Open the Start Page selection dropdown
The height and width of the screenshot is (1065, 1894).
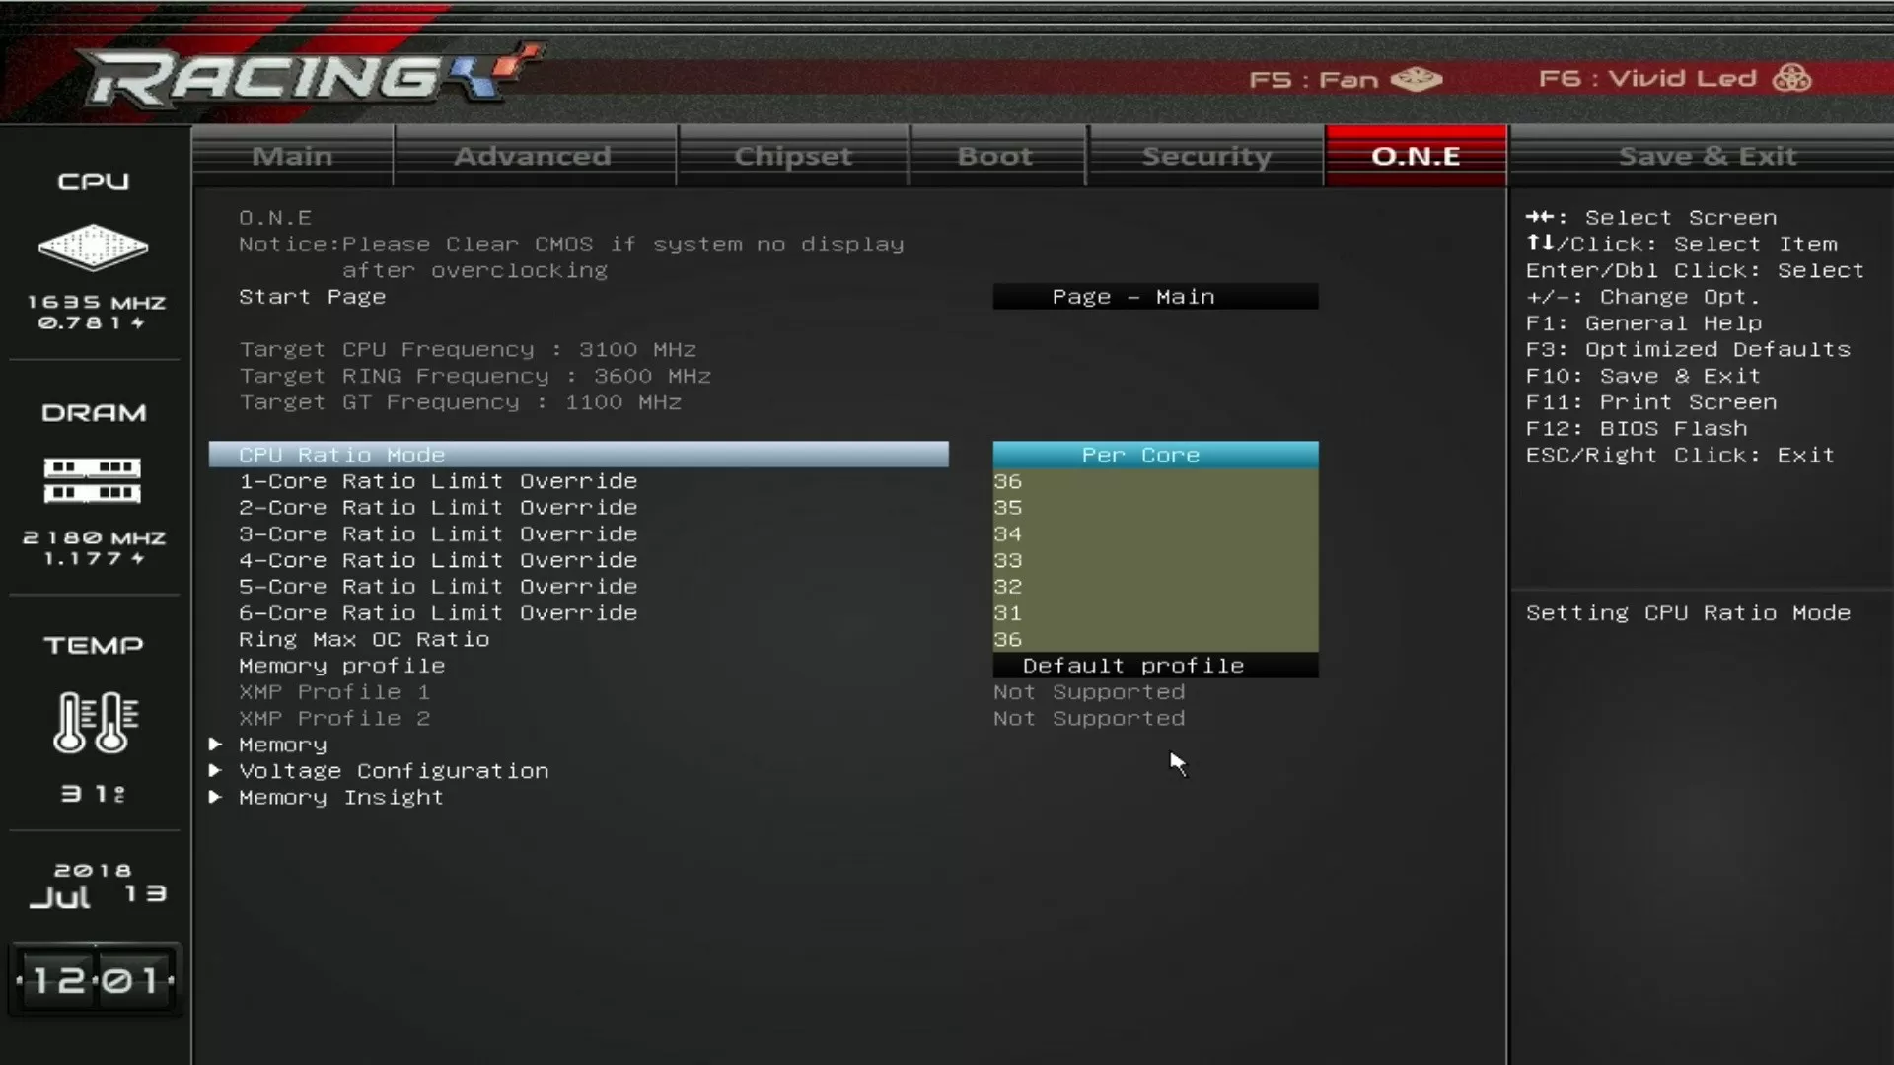[1154, 297]
